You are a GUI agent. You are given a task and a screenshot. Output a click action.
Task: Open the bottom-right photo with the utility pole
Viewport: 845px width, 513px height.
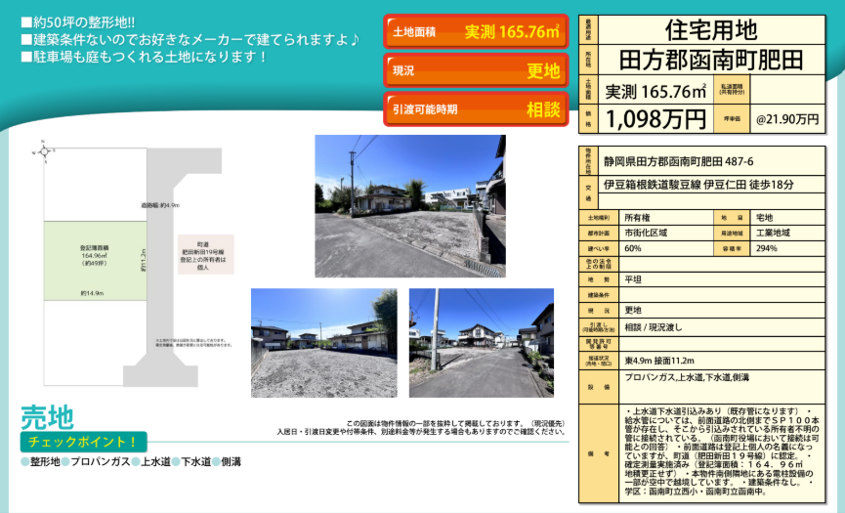point(481,342)
